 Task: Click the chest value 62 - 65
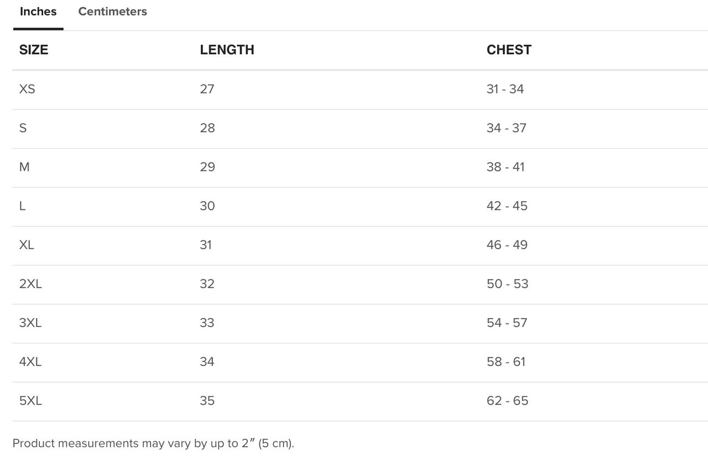coord(507,400)
